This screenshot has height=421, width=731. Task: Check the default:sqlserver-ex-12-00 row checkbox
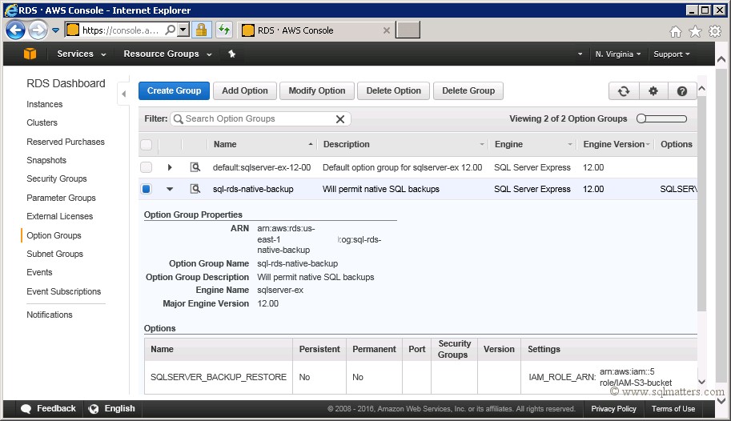coord(147,167)
